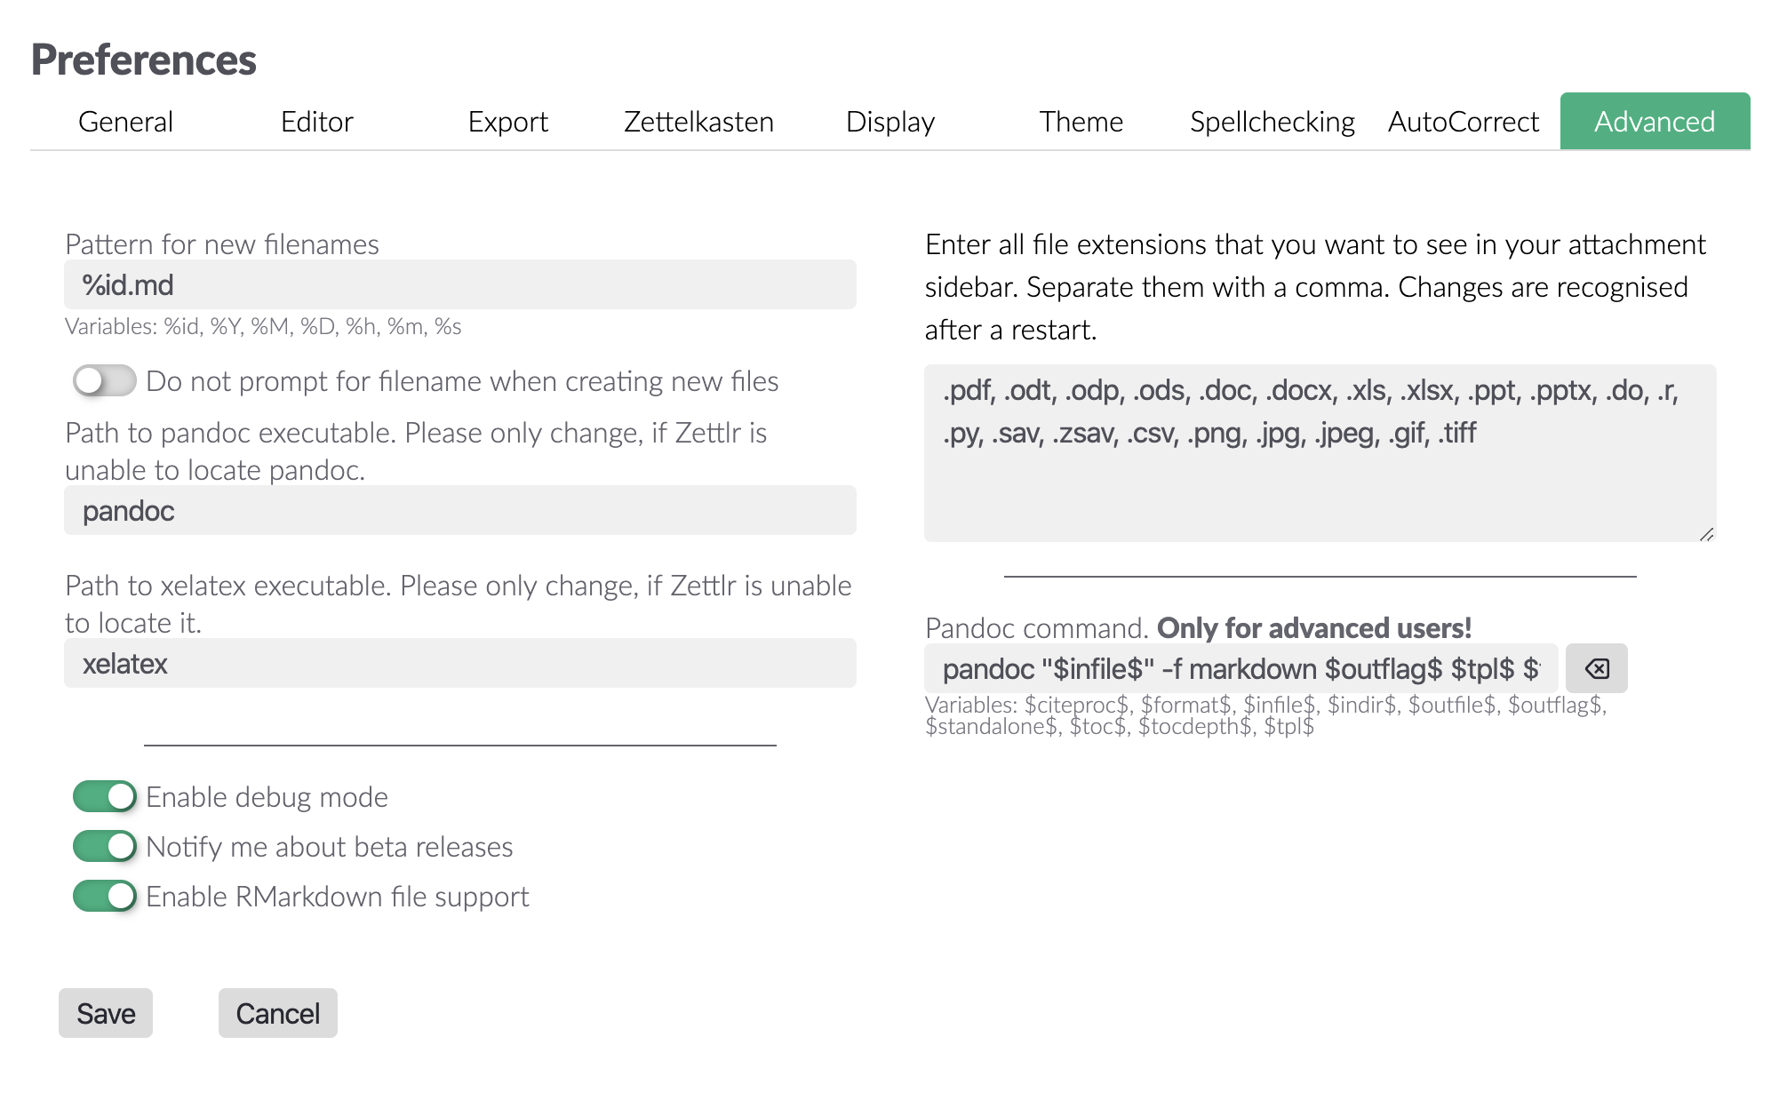Click the Display preferences tab
Viewport: 1779px width, 1093px height.
pyautogui.click(x=889, y=122)
